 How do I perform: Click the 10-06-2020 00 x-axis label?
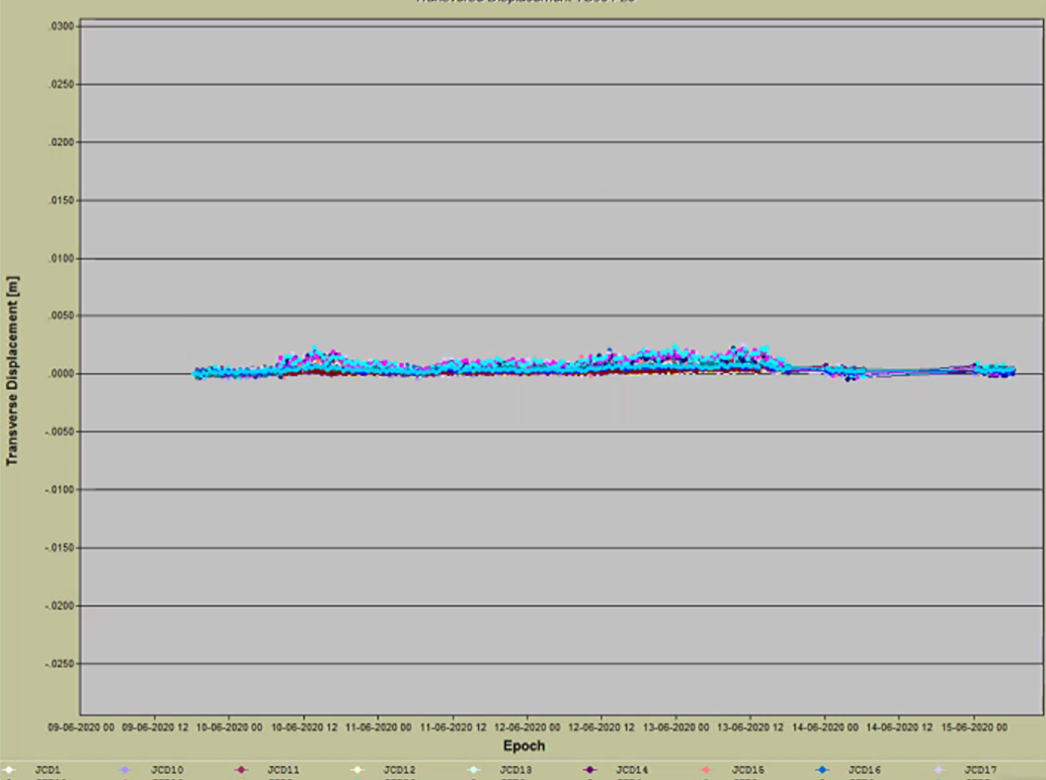(229, 728)
